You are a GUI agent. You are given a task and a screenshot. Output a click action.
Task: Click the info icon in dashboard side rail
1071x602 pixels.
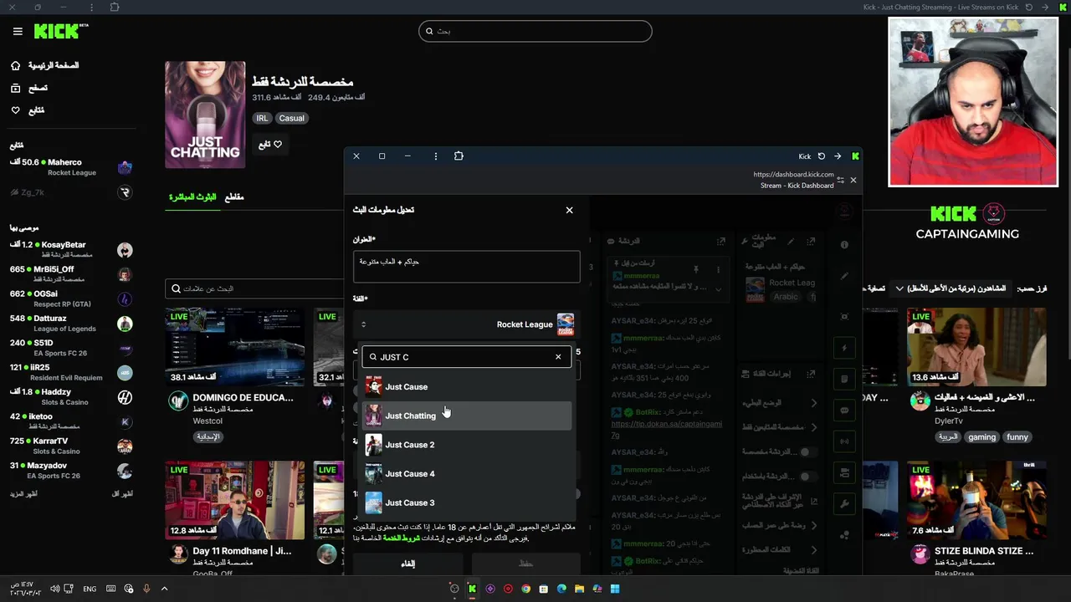click(x=844, y=245)
